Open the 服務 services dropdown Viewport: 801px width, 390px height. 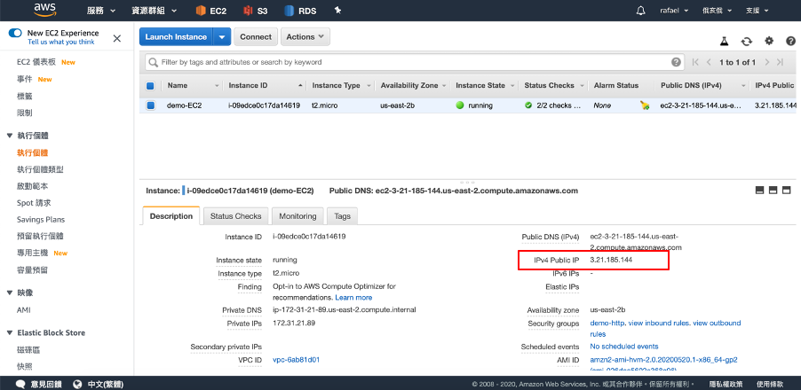(101, 11)
